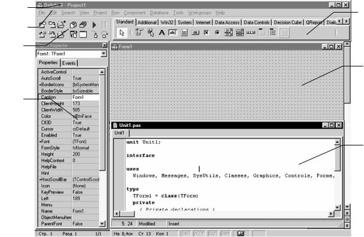Switch to the Win32 palette tab
This screenshot has height=237, width=364.
167,23
